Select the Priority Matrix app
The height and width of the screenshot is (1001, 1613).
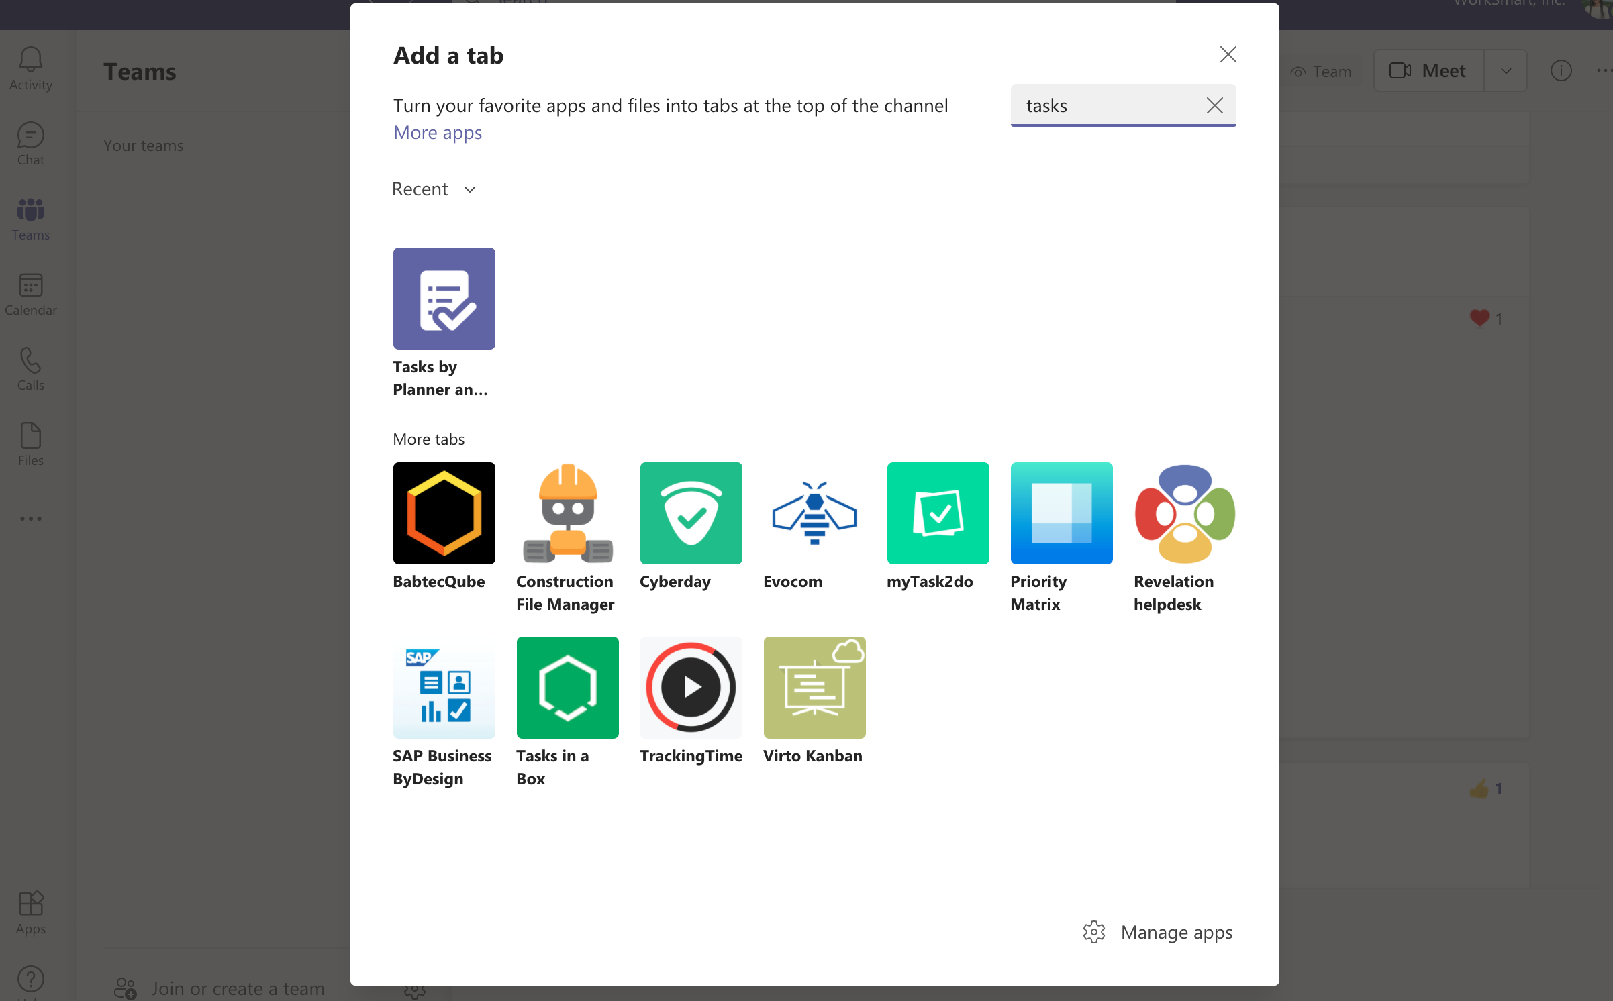tap(1061, 513)
